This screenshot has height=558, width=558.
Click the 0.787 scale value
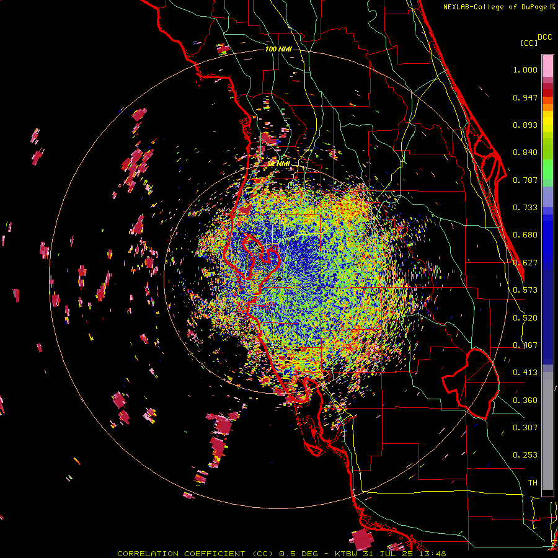click(x=525, y=180)
